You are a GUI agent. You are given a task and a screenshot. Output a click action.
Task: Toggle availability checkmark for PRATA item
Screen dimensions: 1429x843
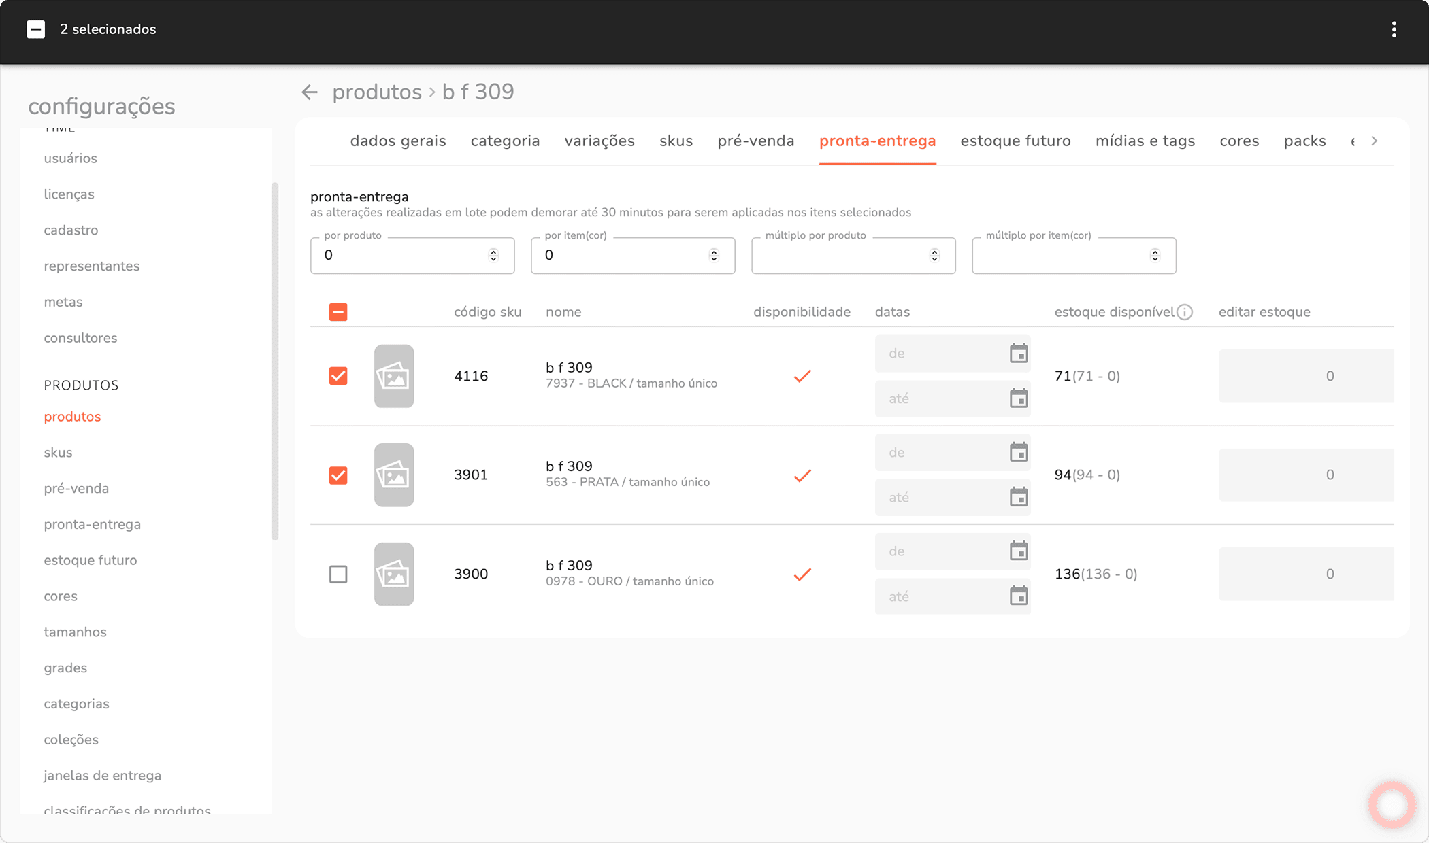[x=802, y=475]
